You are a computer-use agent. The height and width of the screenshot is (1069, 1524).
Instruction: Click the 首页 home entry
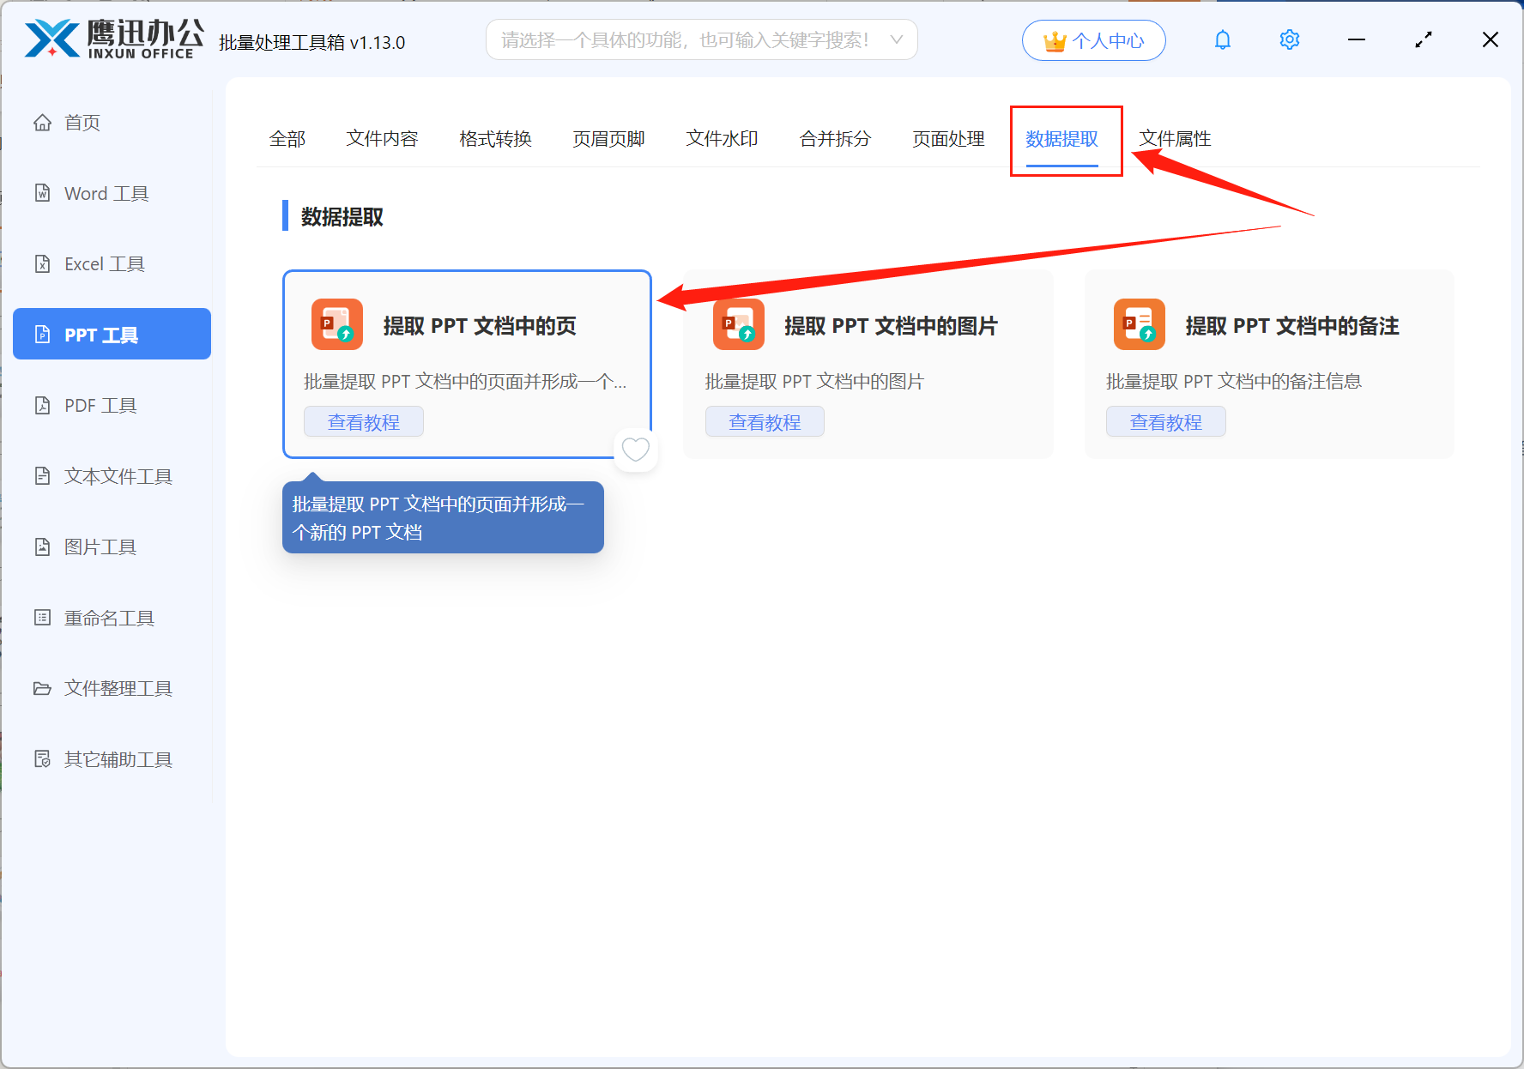click(82, 122)
